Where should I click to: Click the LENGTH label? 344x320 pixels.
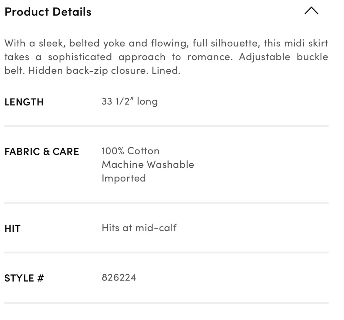[x=24, y=102]
